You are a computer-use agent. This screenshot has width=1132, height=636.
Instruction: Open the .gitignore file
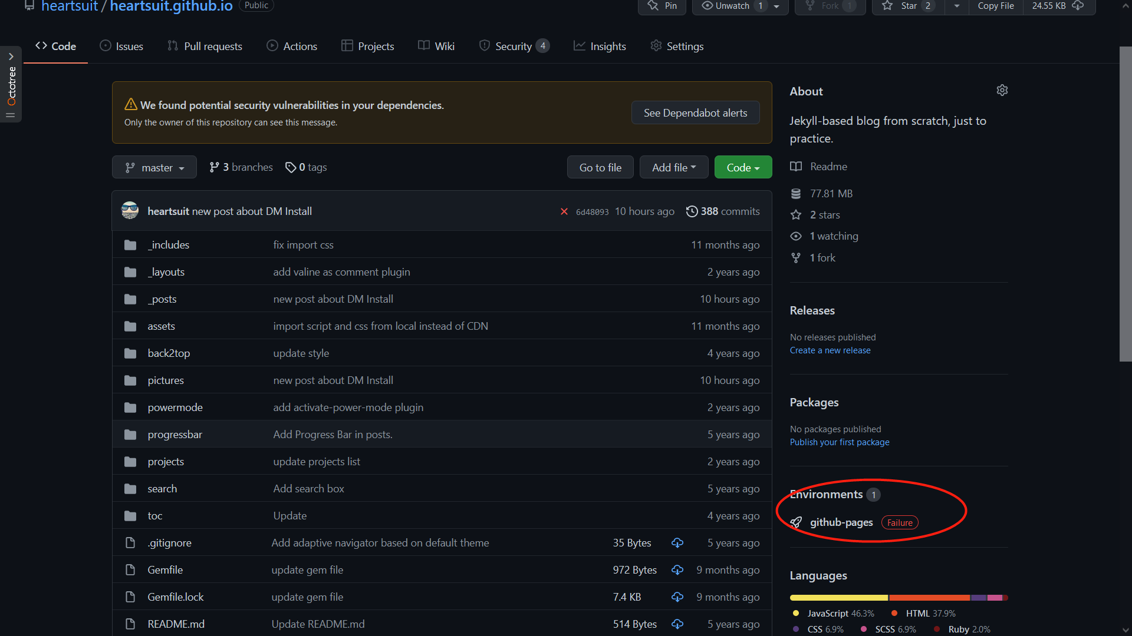(x=169, y=543)
